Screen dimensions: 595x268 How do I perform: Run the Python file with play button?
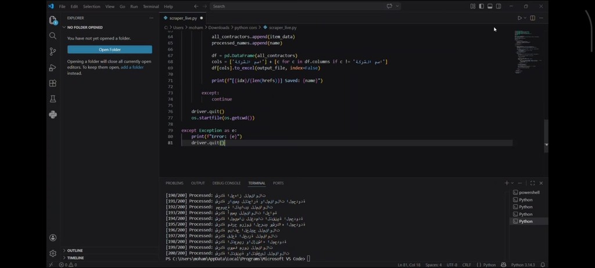519,18
